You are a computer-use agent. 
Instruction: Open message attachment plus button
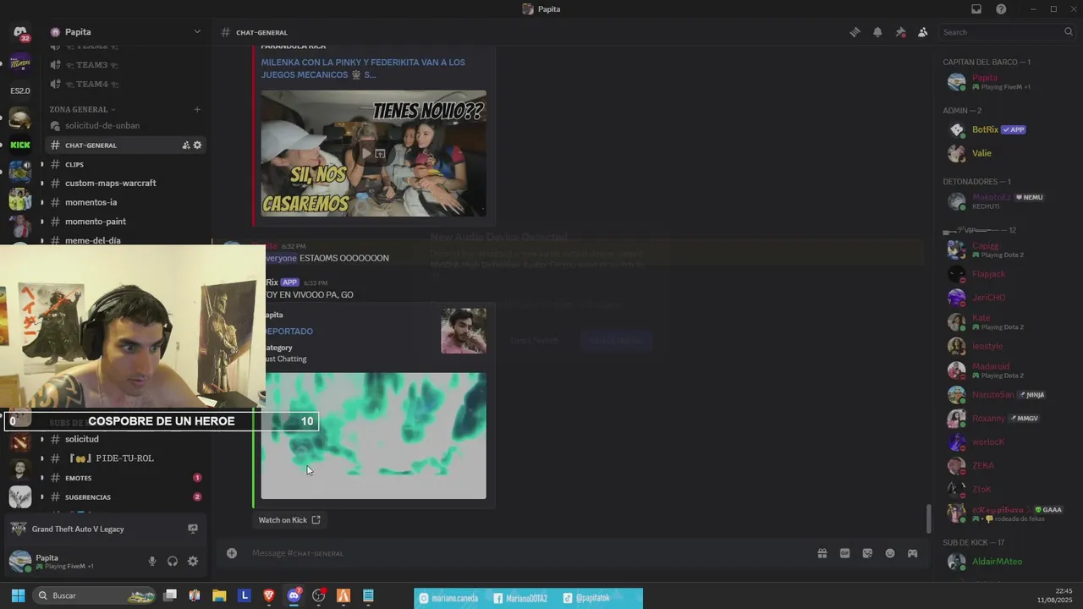click(x=231, y=553)
